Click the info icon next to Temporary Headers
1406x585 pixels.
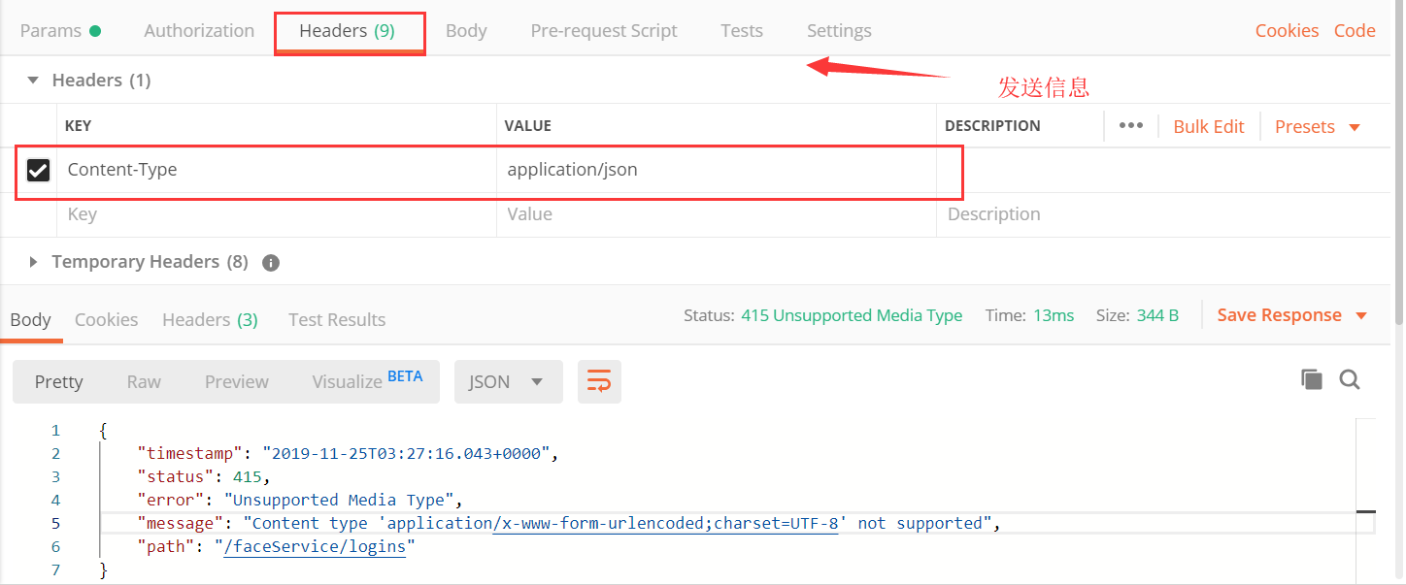pos(270,262)
